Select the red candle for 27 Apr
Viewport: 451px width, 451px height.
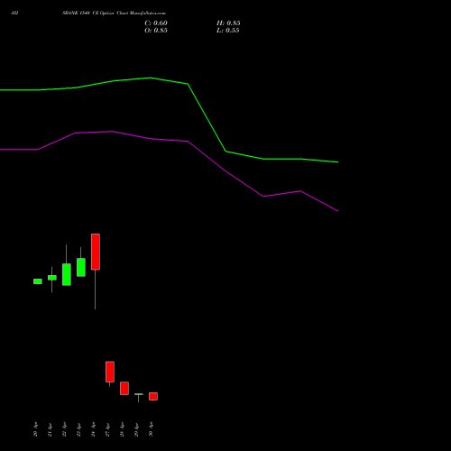tap(110, 372)
